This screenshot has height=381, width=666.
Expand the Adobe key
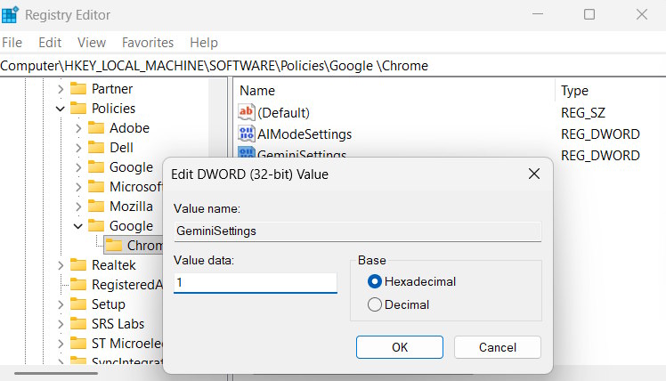click(78, 128)
